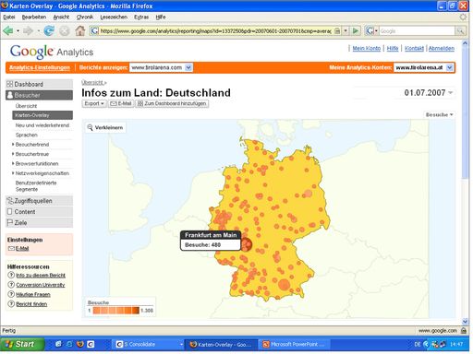Click into the Google search box

click(417, 31)
